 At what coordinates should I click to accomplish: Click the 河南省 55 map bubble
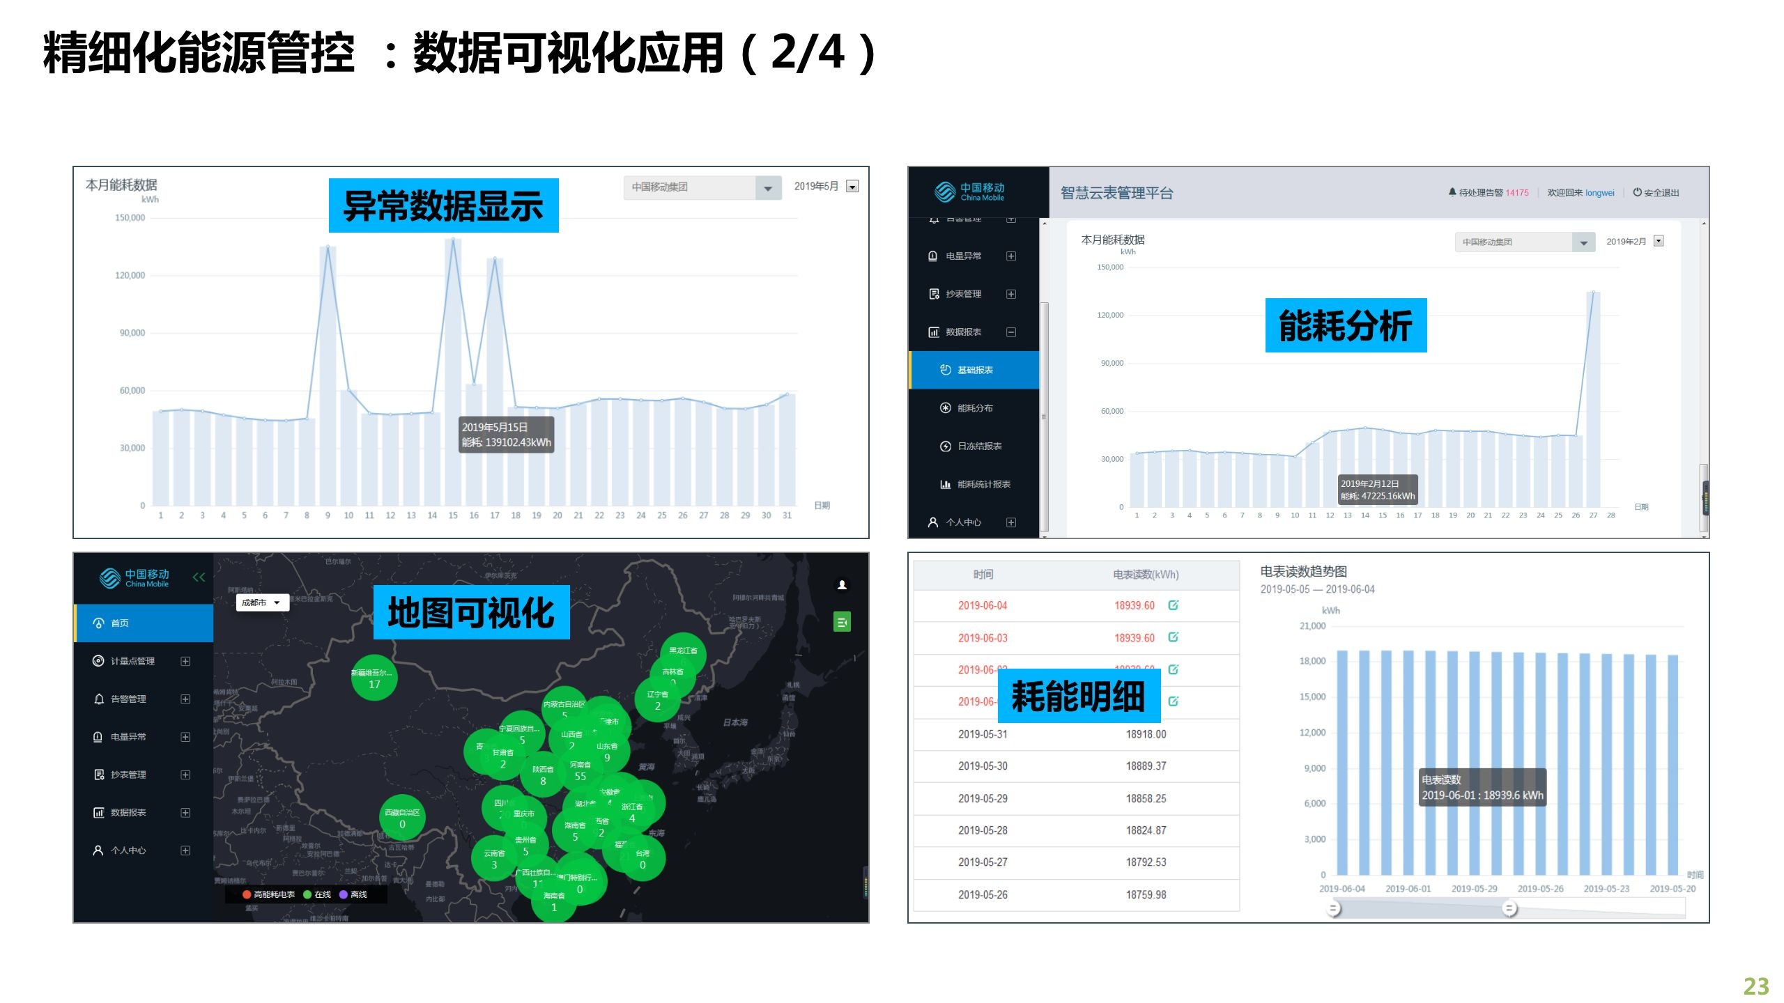coord(580,771)
